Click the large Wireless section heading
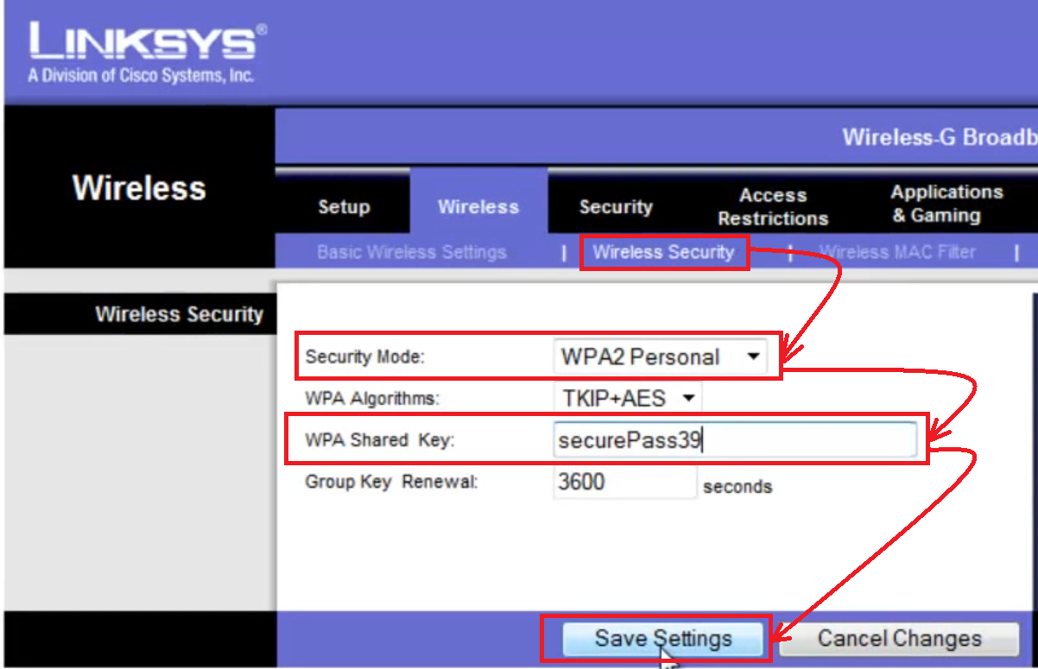This screenshot has height=669, width=1038. (139, 188)
